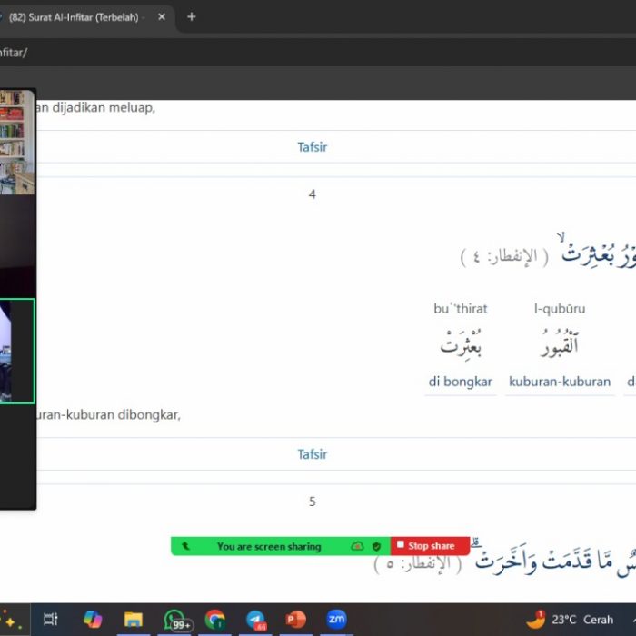Switch to Google Chrome in taskbar
This screenshot has height=636, width=636.
click(x=215, y=620)
